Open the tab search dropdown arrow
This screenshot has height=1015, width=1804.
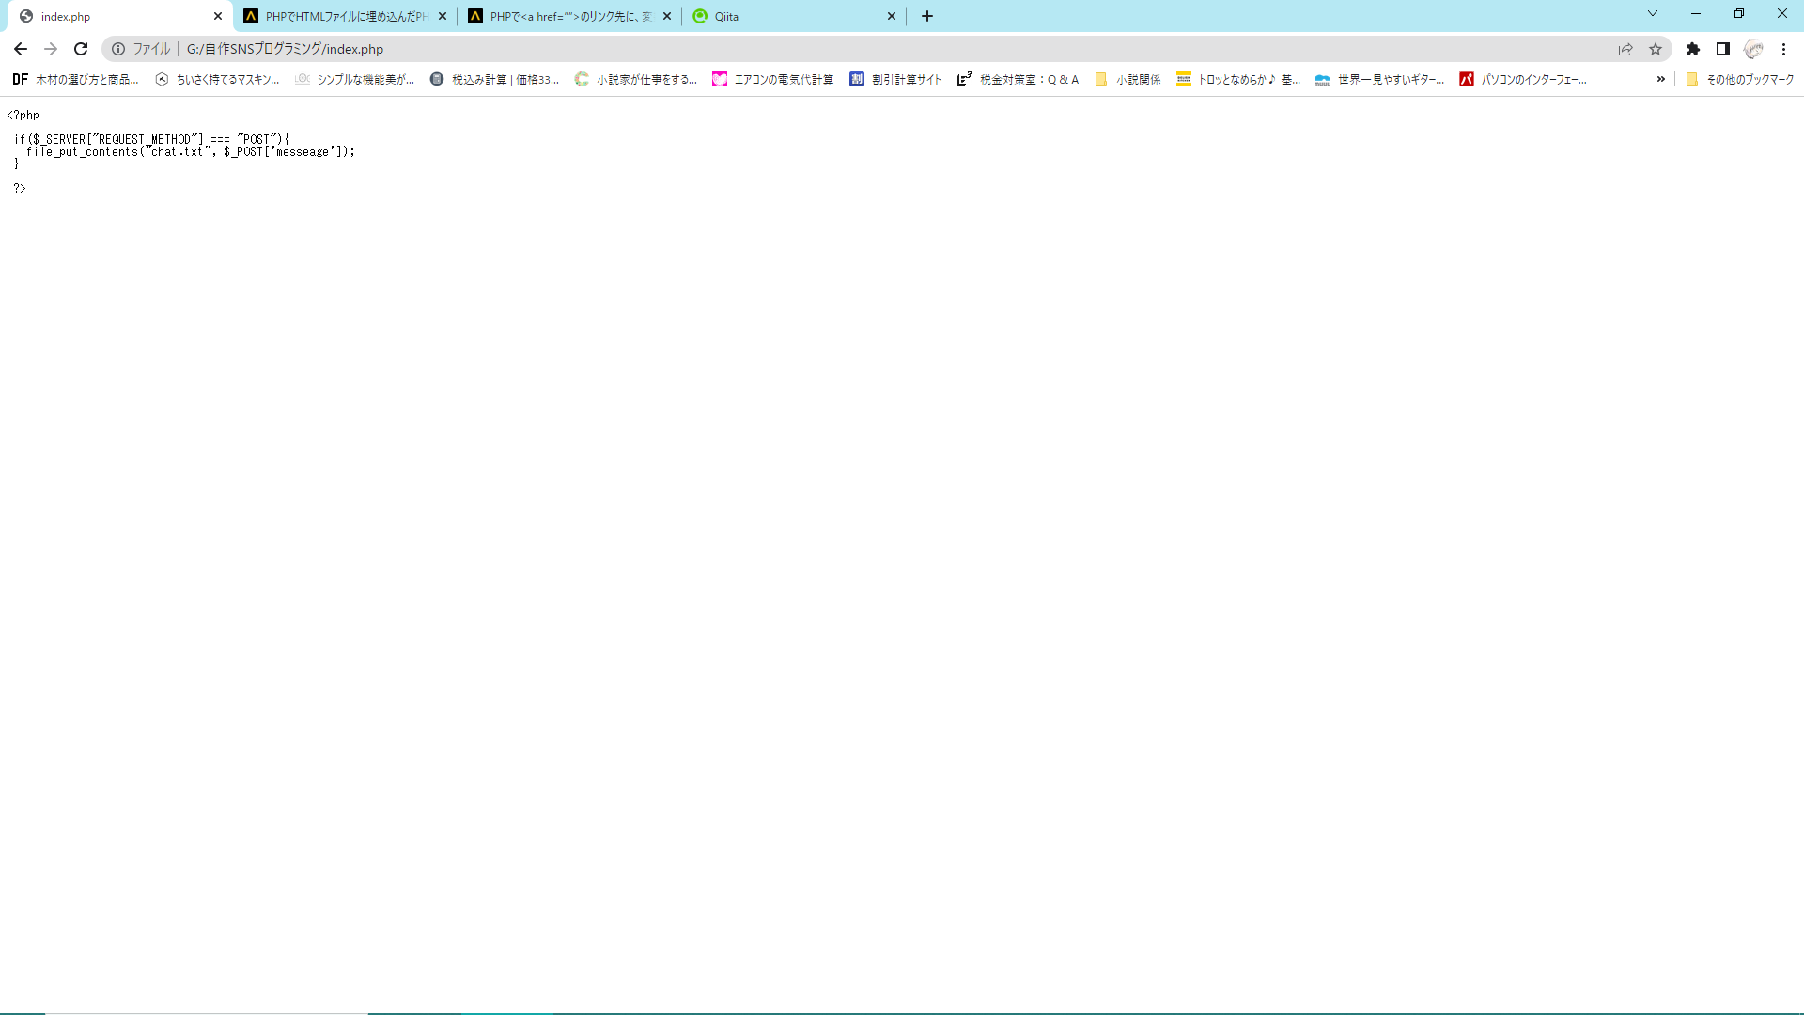(1652, 13)
